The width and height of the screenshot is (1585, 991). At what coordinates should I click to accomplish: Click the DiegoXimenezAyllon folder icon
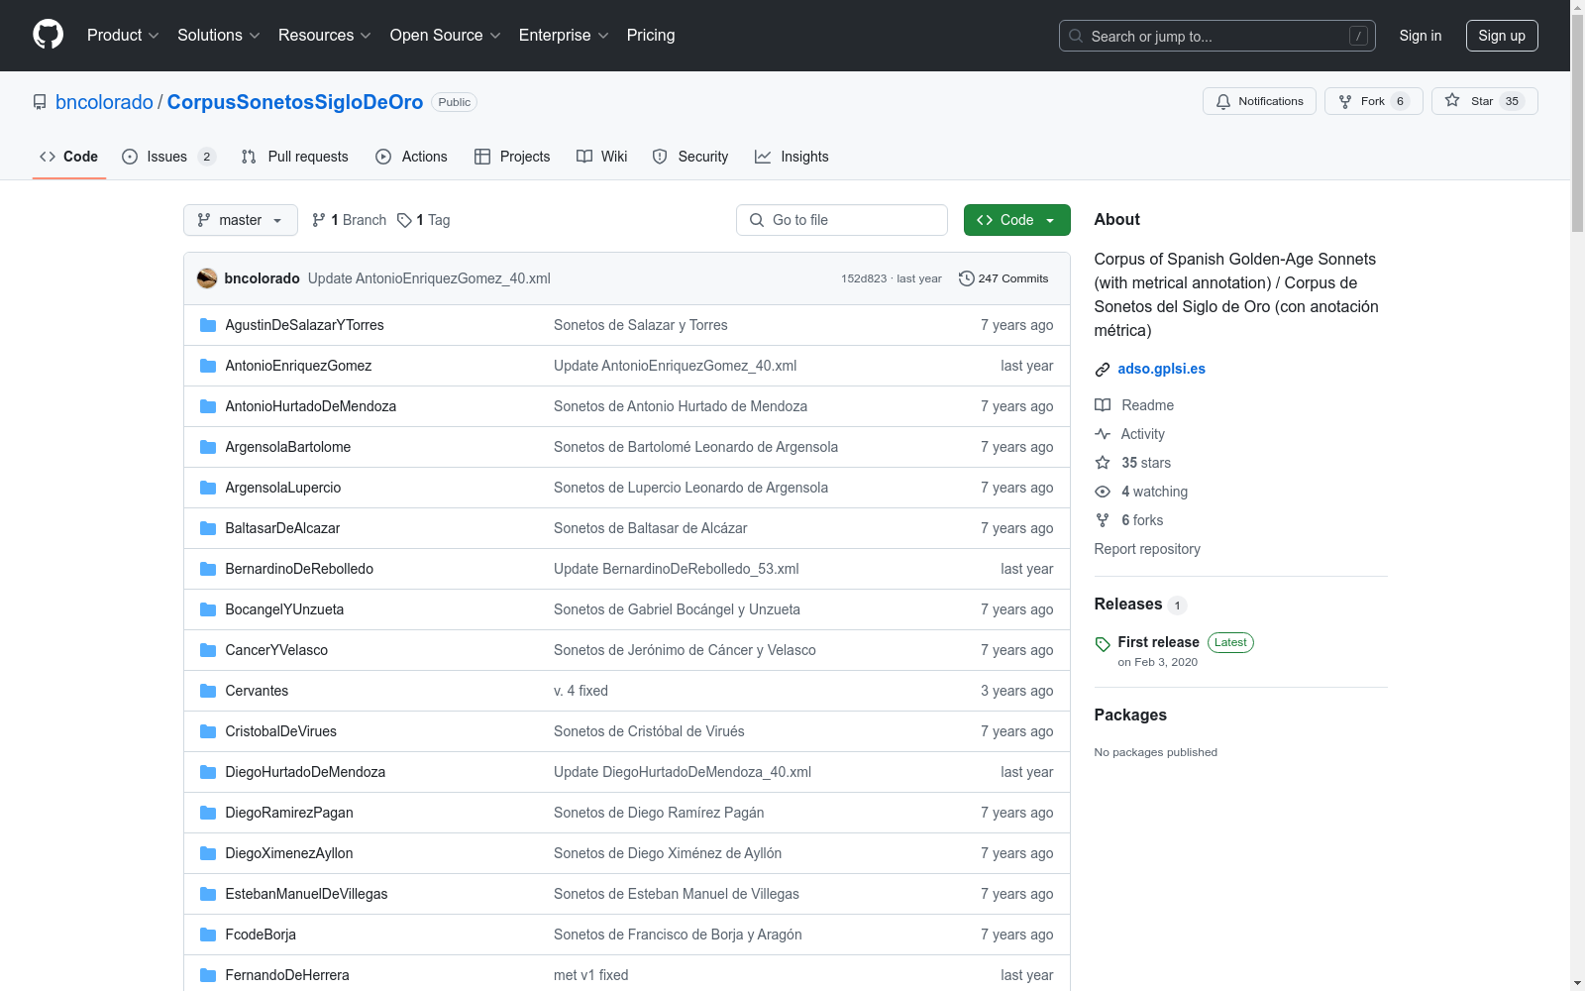[208, 853]
